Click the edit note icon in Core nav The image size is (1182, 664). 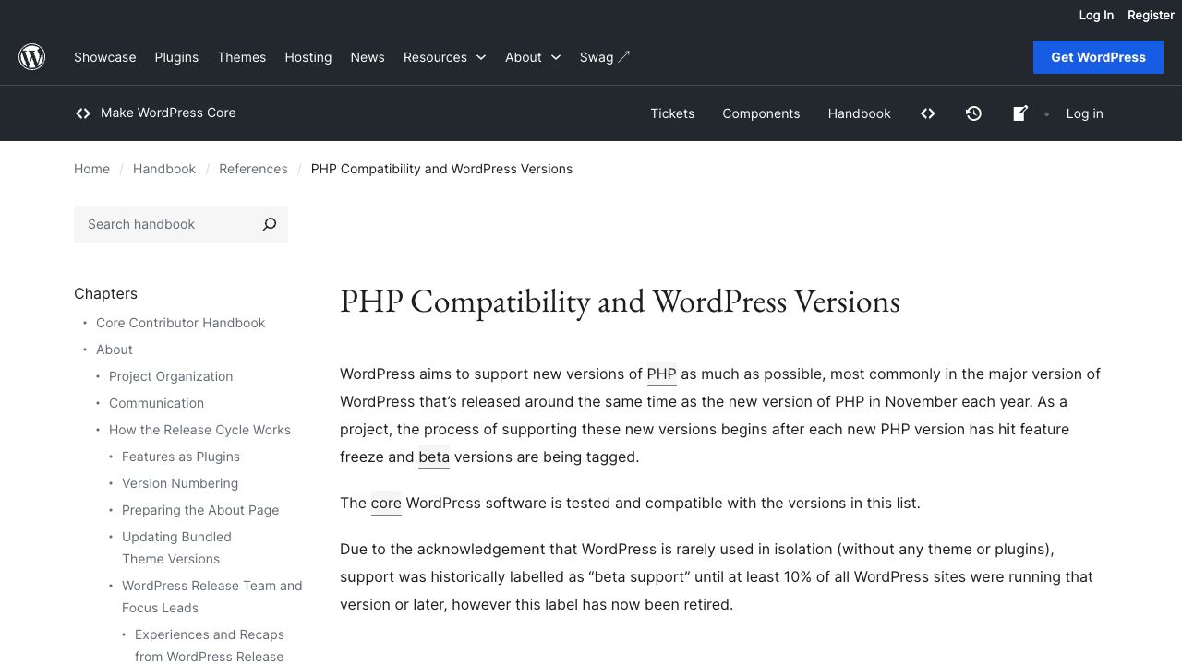pyautogui.click(x=1019, y=113)
